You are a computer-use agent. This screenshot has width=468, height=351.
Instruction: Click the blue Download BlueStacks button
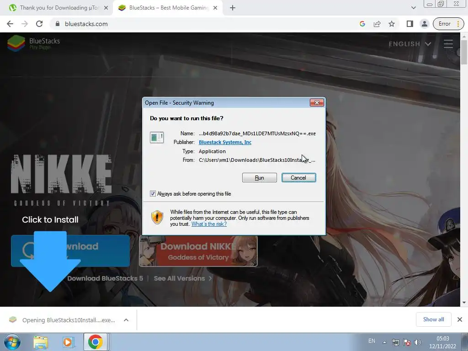tap(70, 251)
